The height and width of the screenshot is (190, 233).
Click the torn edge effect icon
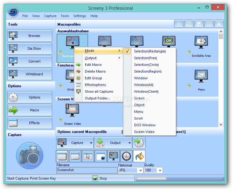(x=75, y=156)
